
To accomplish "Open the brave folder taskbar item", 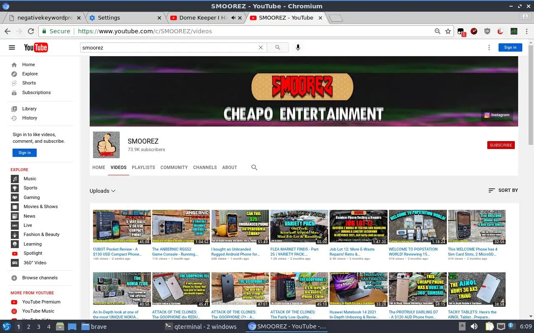I will (94, 327).
